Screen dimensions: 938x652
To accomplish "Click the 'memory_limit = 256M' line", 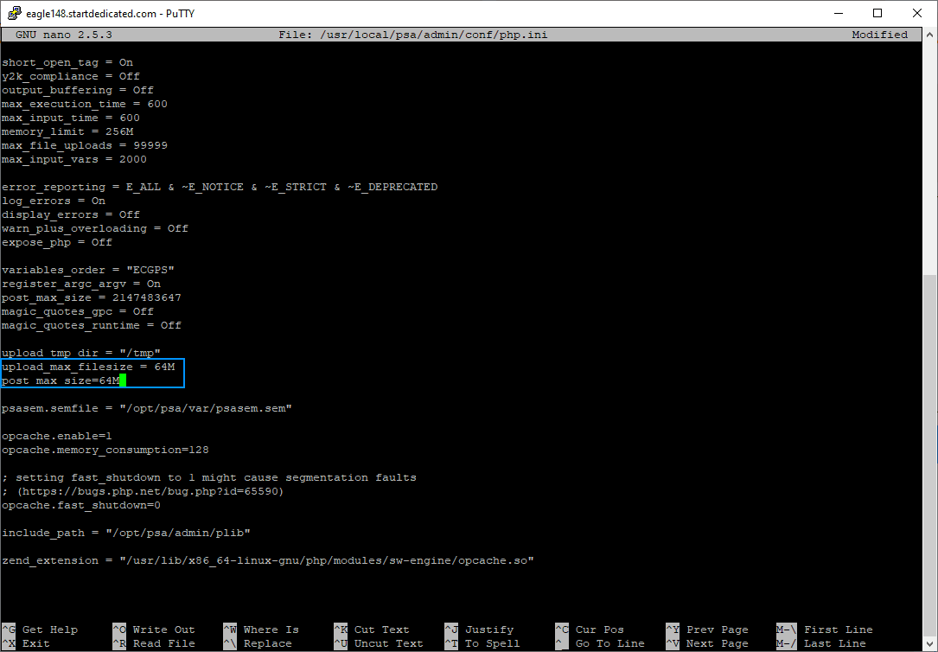I will pos(67,131).
